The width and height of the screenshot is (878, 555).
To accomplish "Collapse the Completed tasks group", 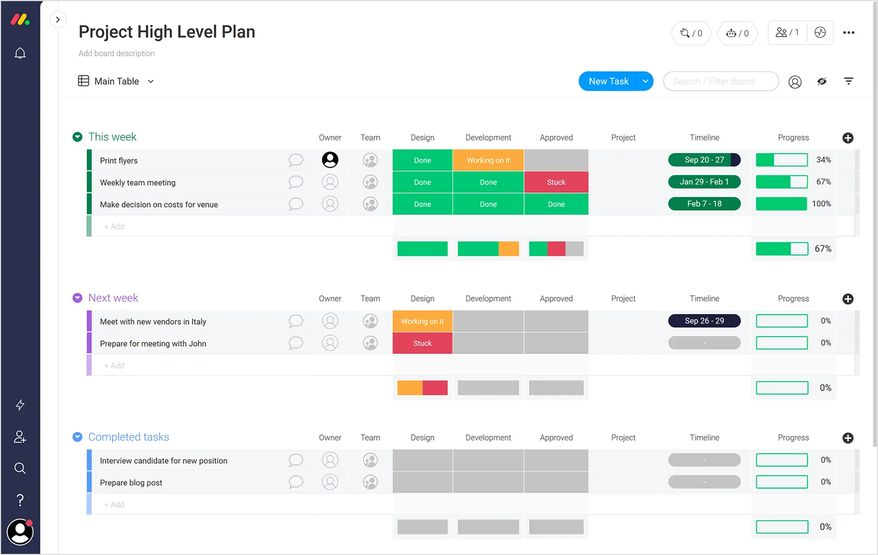I will [x=77, y=437].
